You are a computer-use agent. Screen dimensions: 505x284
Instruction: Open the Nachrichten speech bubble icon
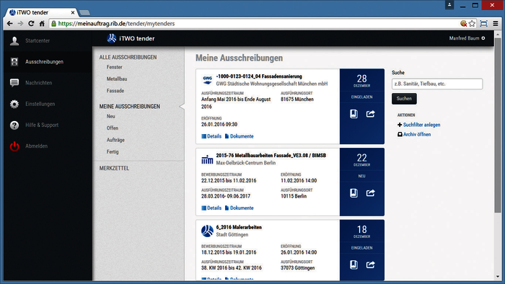[14, 83]
